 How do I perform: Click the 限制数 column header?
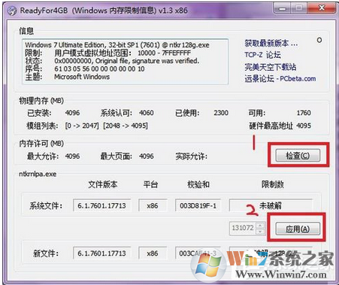[x=273, y=184]
